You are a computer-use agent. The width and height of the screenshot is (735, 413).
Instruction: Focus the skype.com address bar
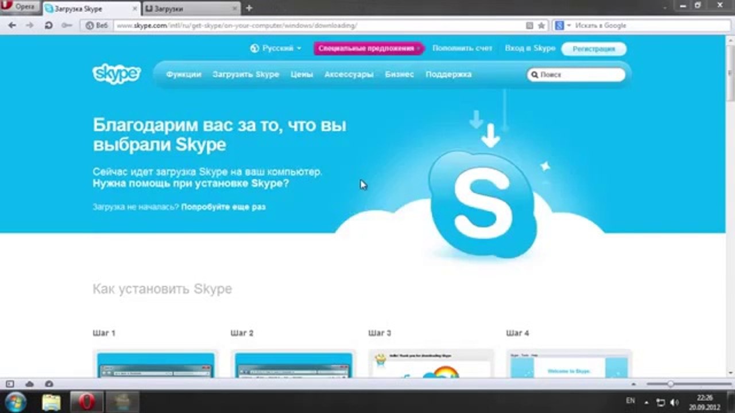coord(319,25)
